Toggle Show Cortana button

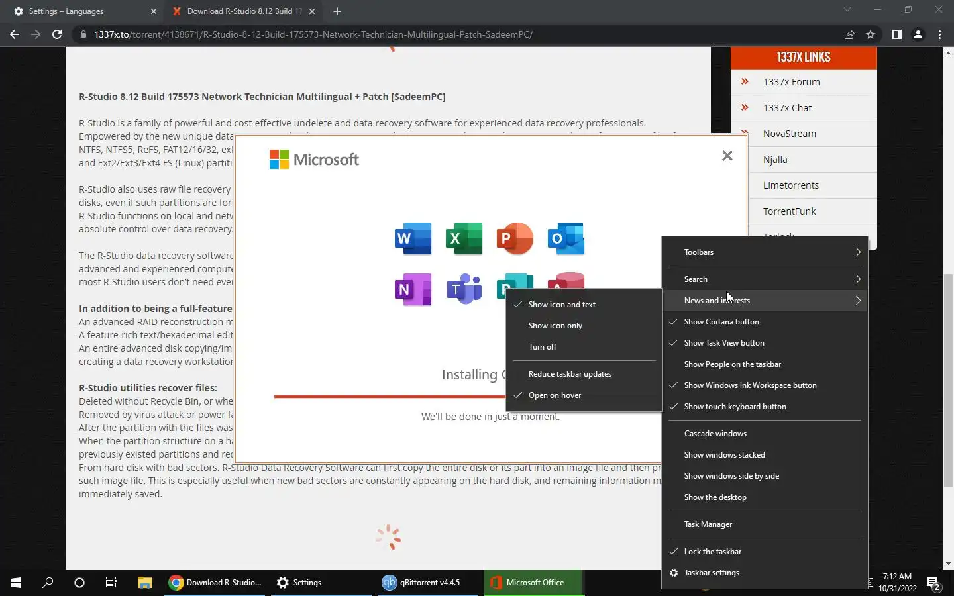(765, 322)
